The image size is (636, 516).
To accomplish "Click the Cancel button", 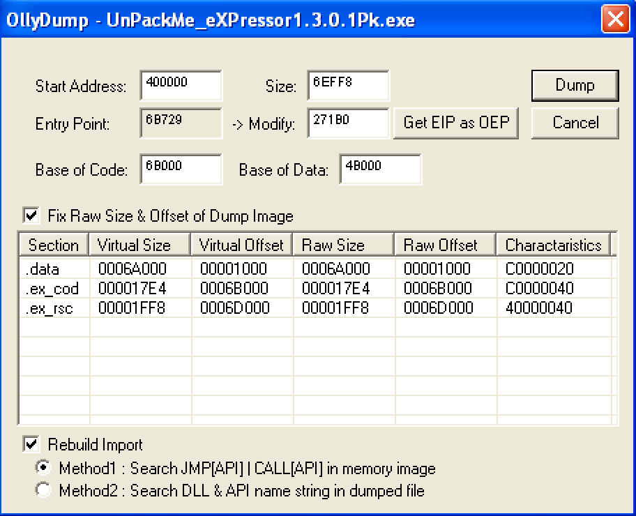I will pyautogui.click(x=575, y=123).
